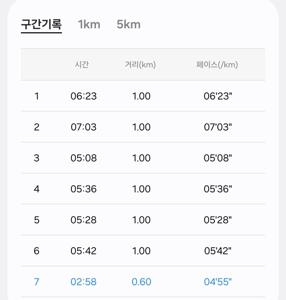The width and height of the screenshot is (286, 300).
Task: Select the 구간기록 tab
Action: click(x=41, y=25)
